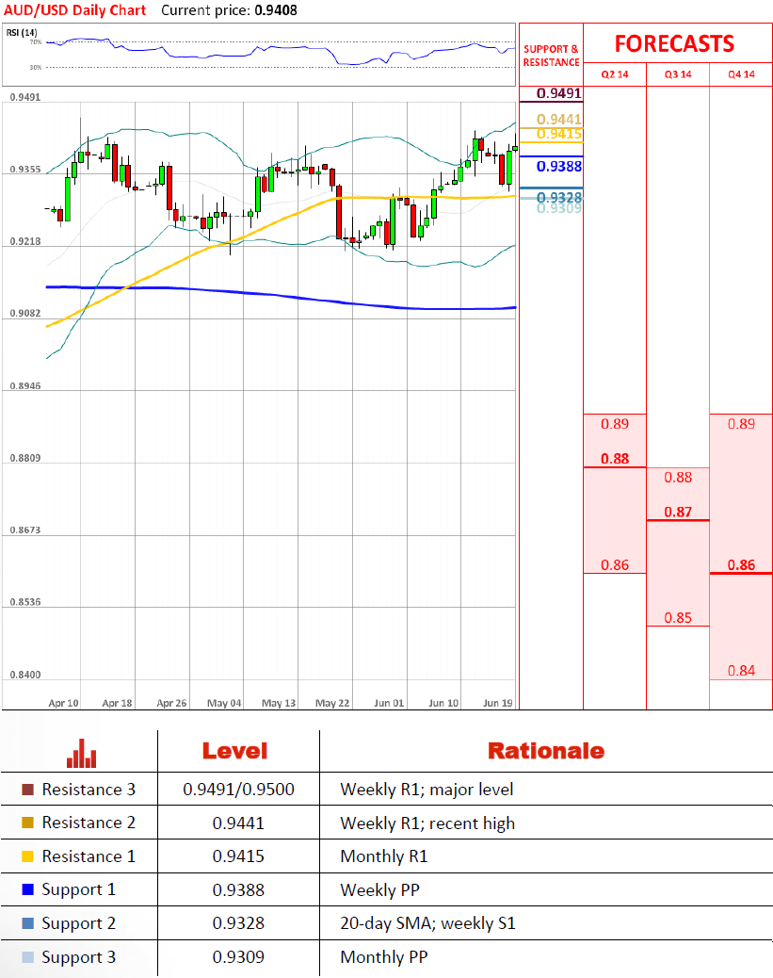This screenshot has height=978, width=773.
Task: Click the bold 0.88 in Q2 14 column
Action: click(x=615, y=459)
